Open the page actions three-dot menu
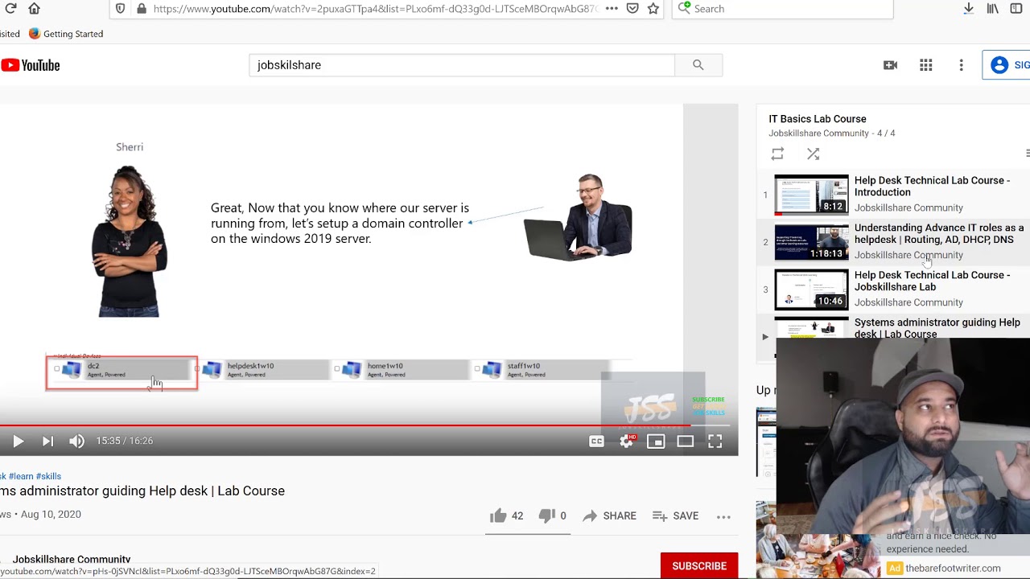Image resolution: width=1030 pixels, height=579 pixels. (612, 8)
